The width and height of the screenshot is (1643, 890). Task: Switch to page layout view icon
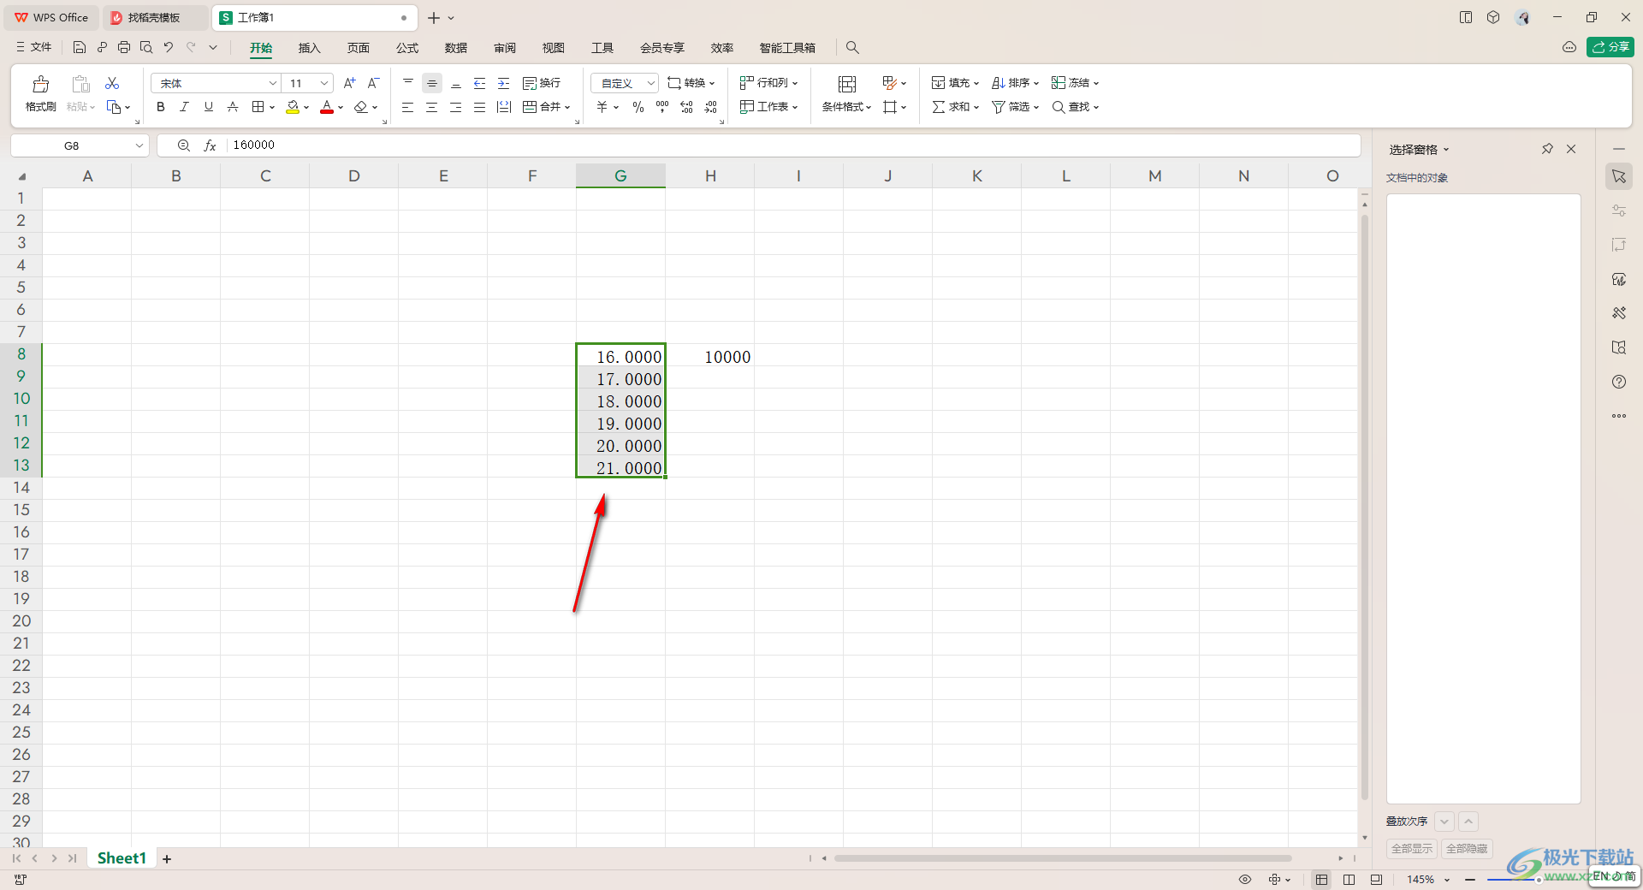pyautogui.click(x=1349, y=880)
